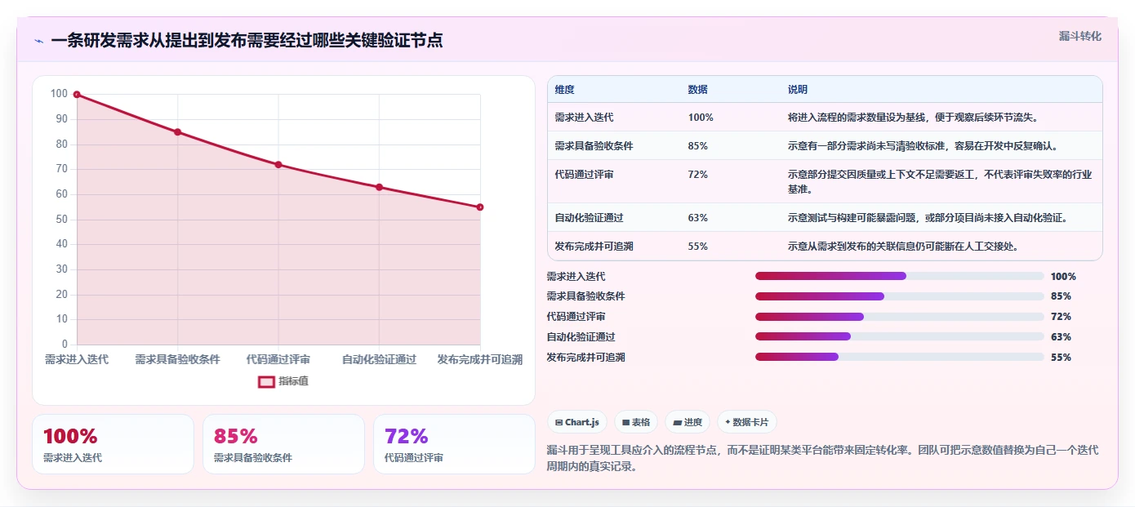The image size is (1135, 507).
Task: Select the chart data point at 72
Action: [x=278, y=165]
